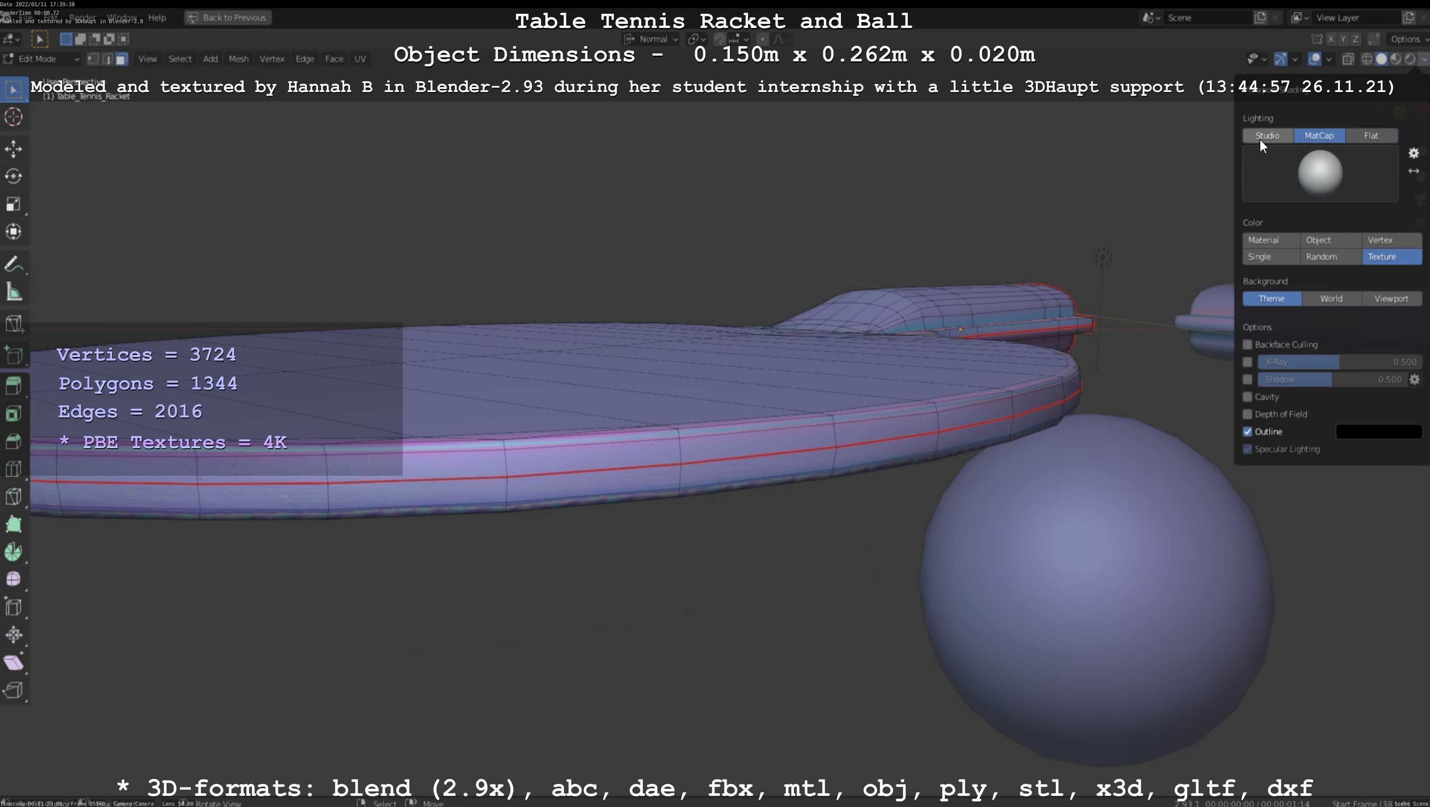Switch to Wireframe viewport shading
The height and width of the screenshot is (807, 1430).
tap(1367, 60)
